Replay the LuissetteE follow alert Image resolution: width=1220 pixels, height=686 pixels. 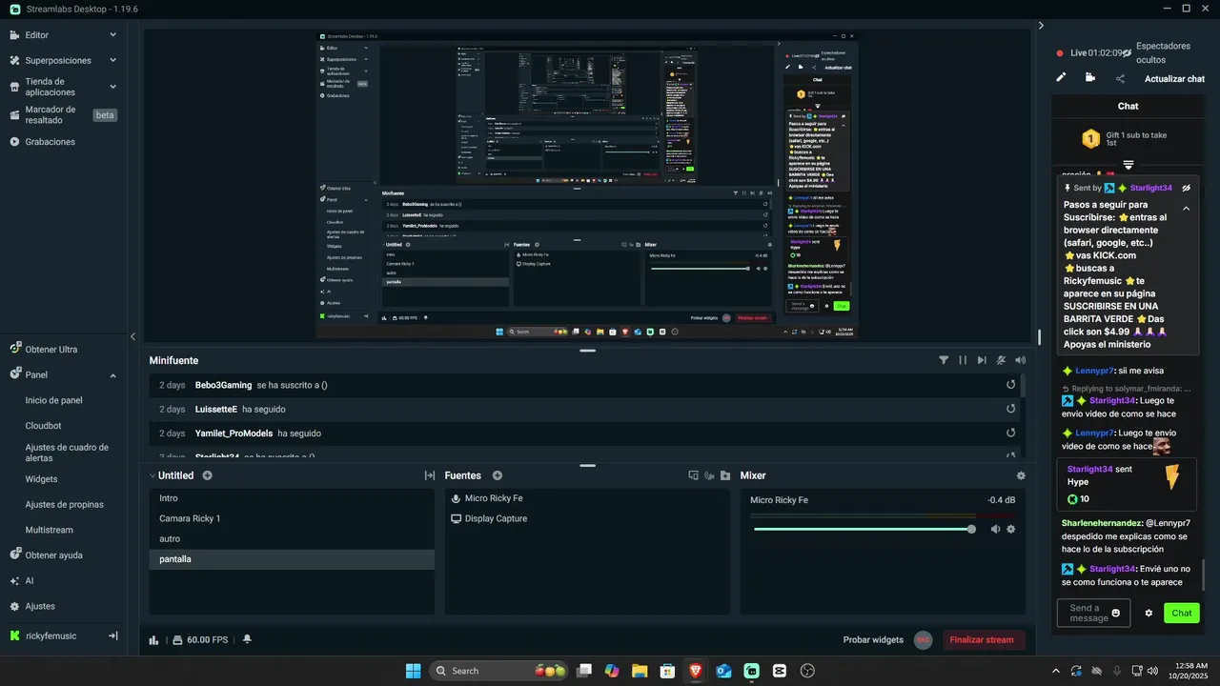coord(1010,409)
